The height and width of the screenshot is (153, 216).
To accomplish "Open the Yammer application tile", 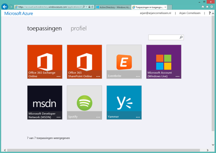I will coord(124,103).
